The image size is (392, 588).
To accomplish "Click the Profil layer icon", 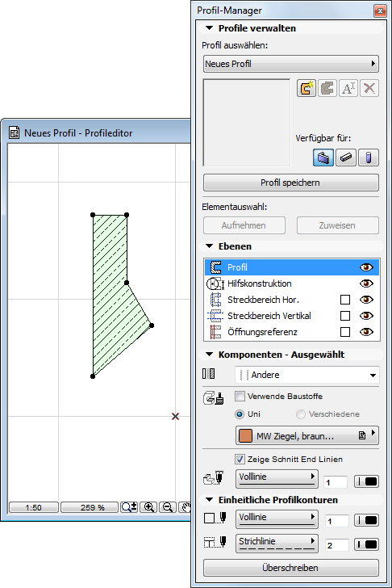I will click(215, 267).
